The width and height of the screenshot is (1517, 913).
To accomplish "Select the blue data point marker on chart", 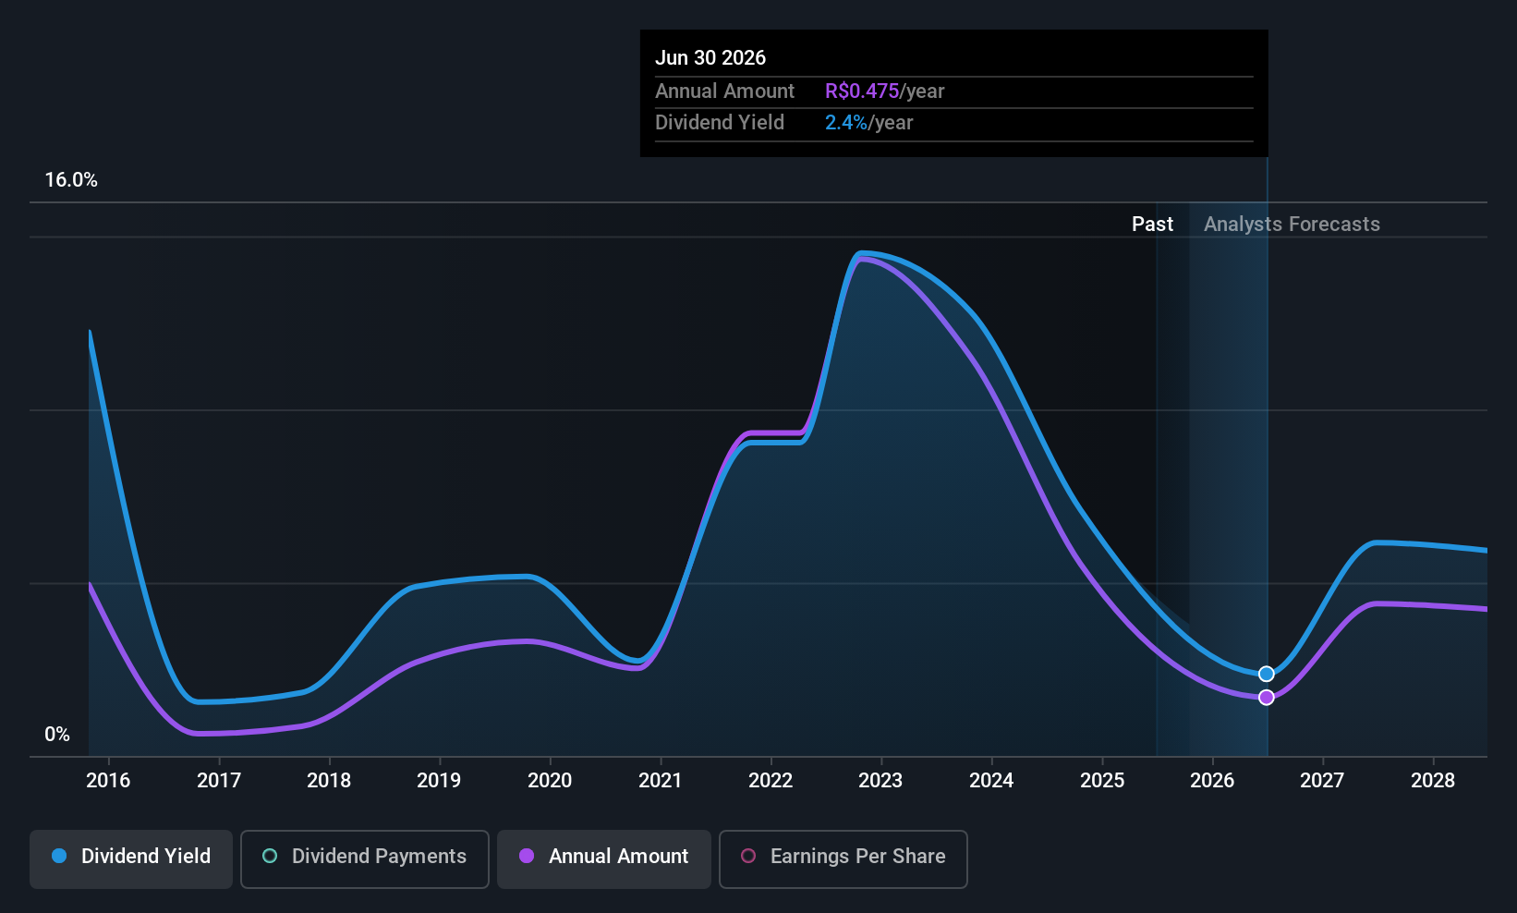I will (1267, 674).
